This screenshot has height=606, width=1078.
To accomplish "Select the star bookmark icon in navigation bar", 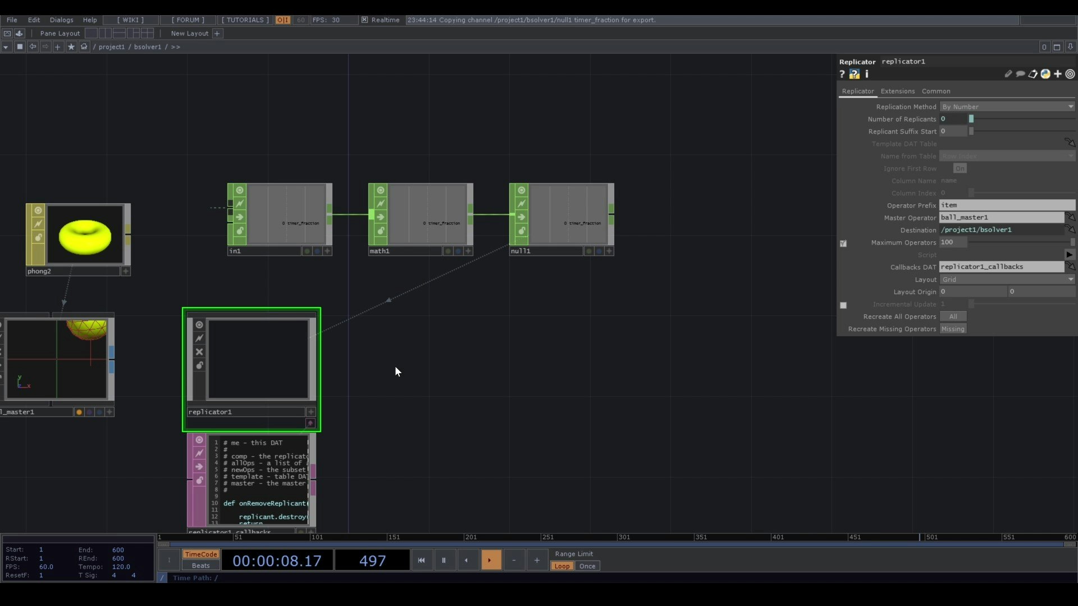I will pos(71,47).
